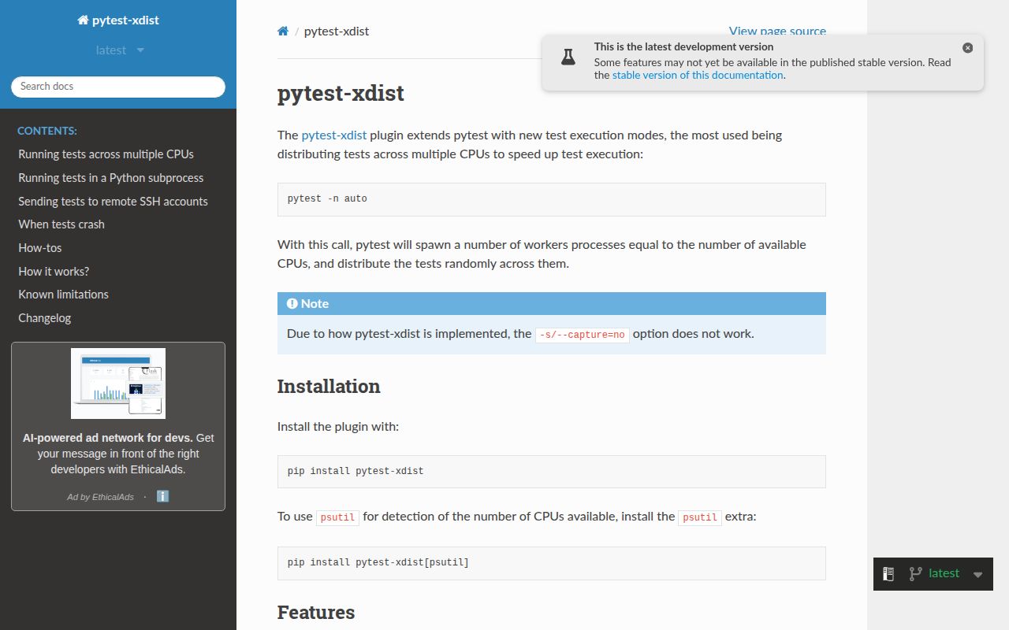Close the development version notification
The image size is (1009, 630).
(x=968, y=48)
